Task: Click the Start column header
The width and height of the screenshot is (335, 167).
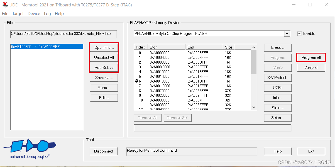Action: click(x=166, y=47)
